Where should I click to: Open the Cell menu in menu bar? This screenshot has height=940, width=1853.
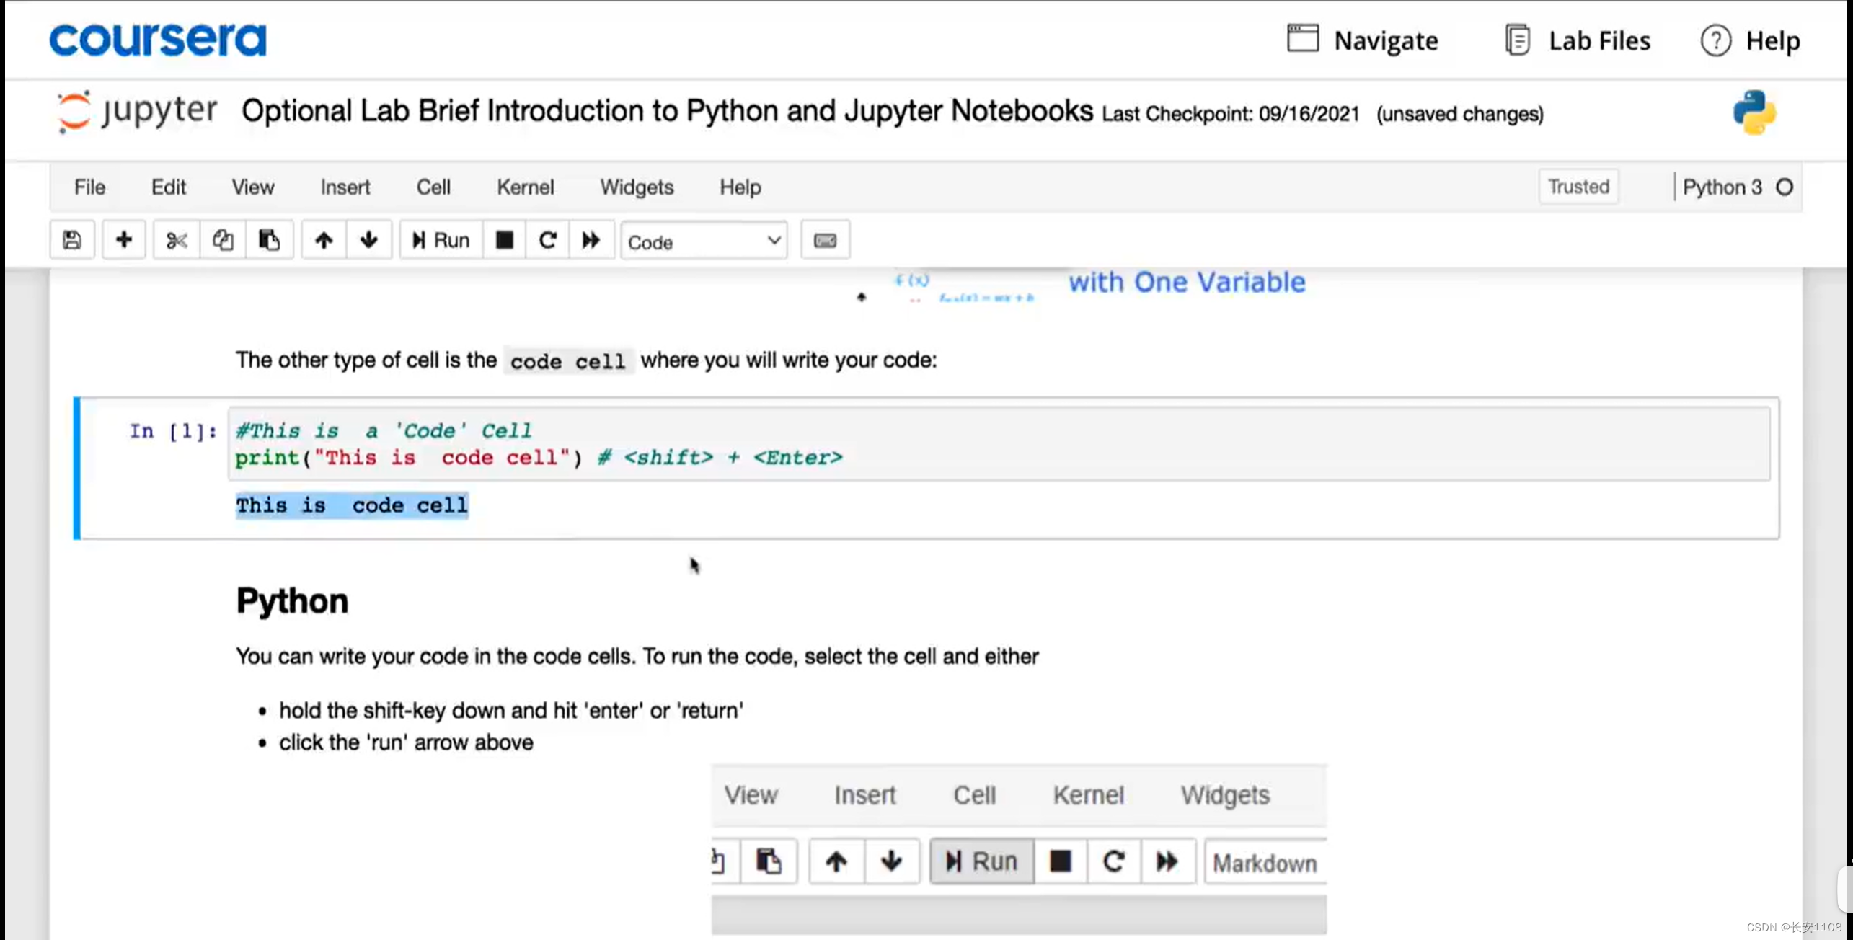tap(433, 187)
